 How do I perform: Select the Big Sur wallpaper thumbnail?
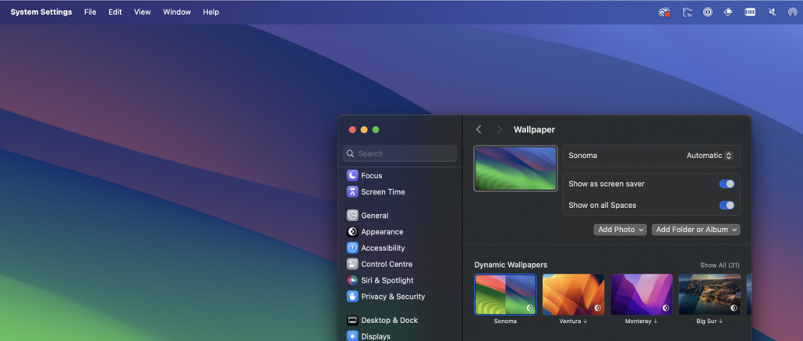pos(709,294)
